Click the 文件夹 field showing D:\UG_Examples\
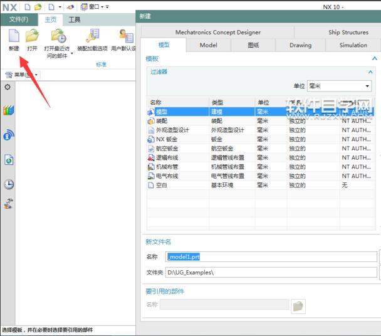The width and height of the screenshot is (381, 336). [271, 272]
